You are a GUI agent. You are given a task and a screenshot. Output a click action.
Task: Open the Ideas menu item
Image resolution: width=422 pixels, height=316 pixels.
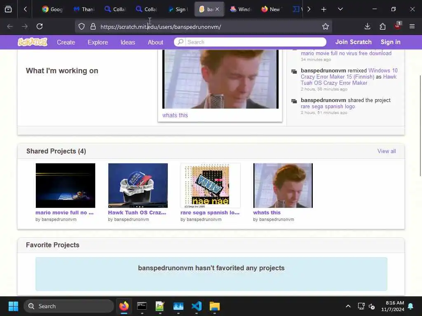(128, 42)
